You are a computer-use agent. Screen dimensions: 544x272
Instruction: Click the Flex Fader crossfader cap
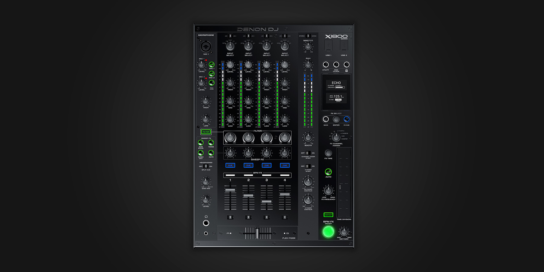coord(257,233)
